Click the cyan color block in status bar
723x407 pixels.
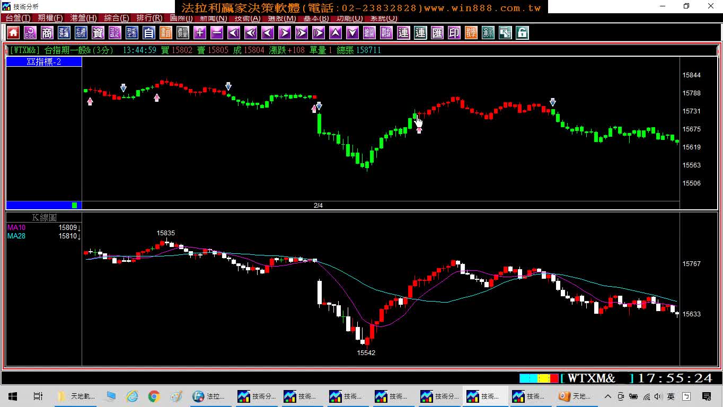528,378
